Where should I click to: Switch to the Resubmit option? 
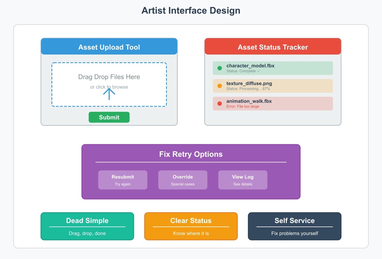coord(123,180)
